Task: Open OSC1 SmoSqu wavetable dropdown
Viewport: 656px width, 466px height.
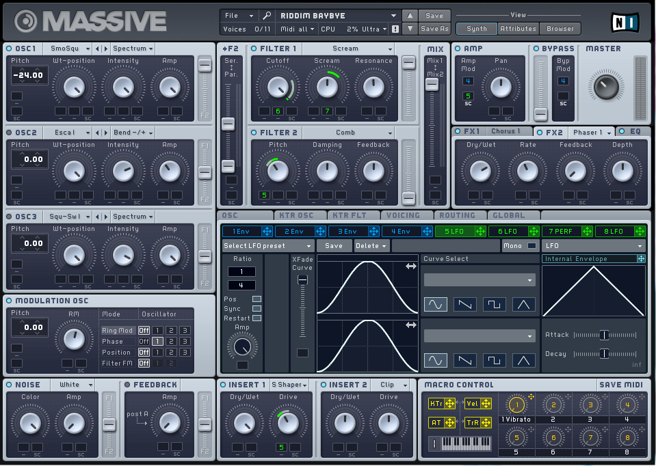Action: 68,49
